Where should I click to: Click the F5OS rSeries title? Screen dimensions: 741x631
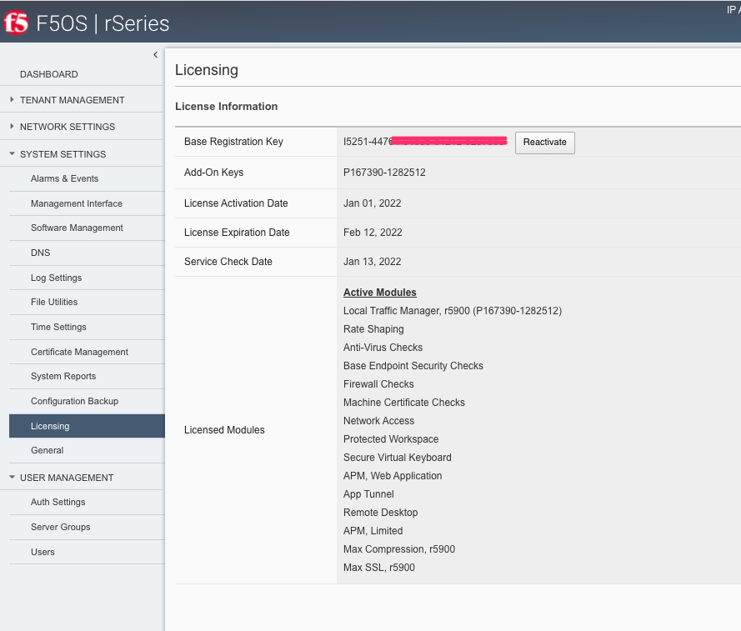tap(103, 23)
